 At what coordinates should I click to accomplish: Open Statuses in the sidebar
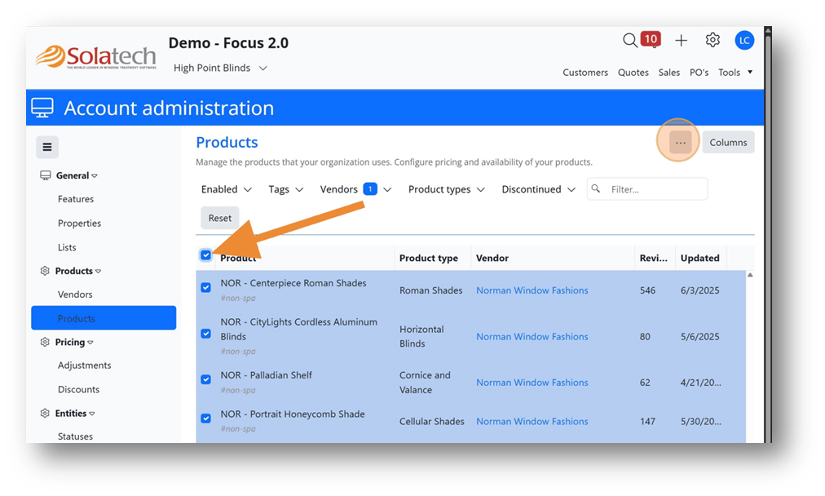point(75,436)
